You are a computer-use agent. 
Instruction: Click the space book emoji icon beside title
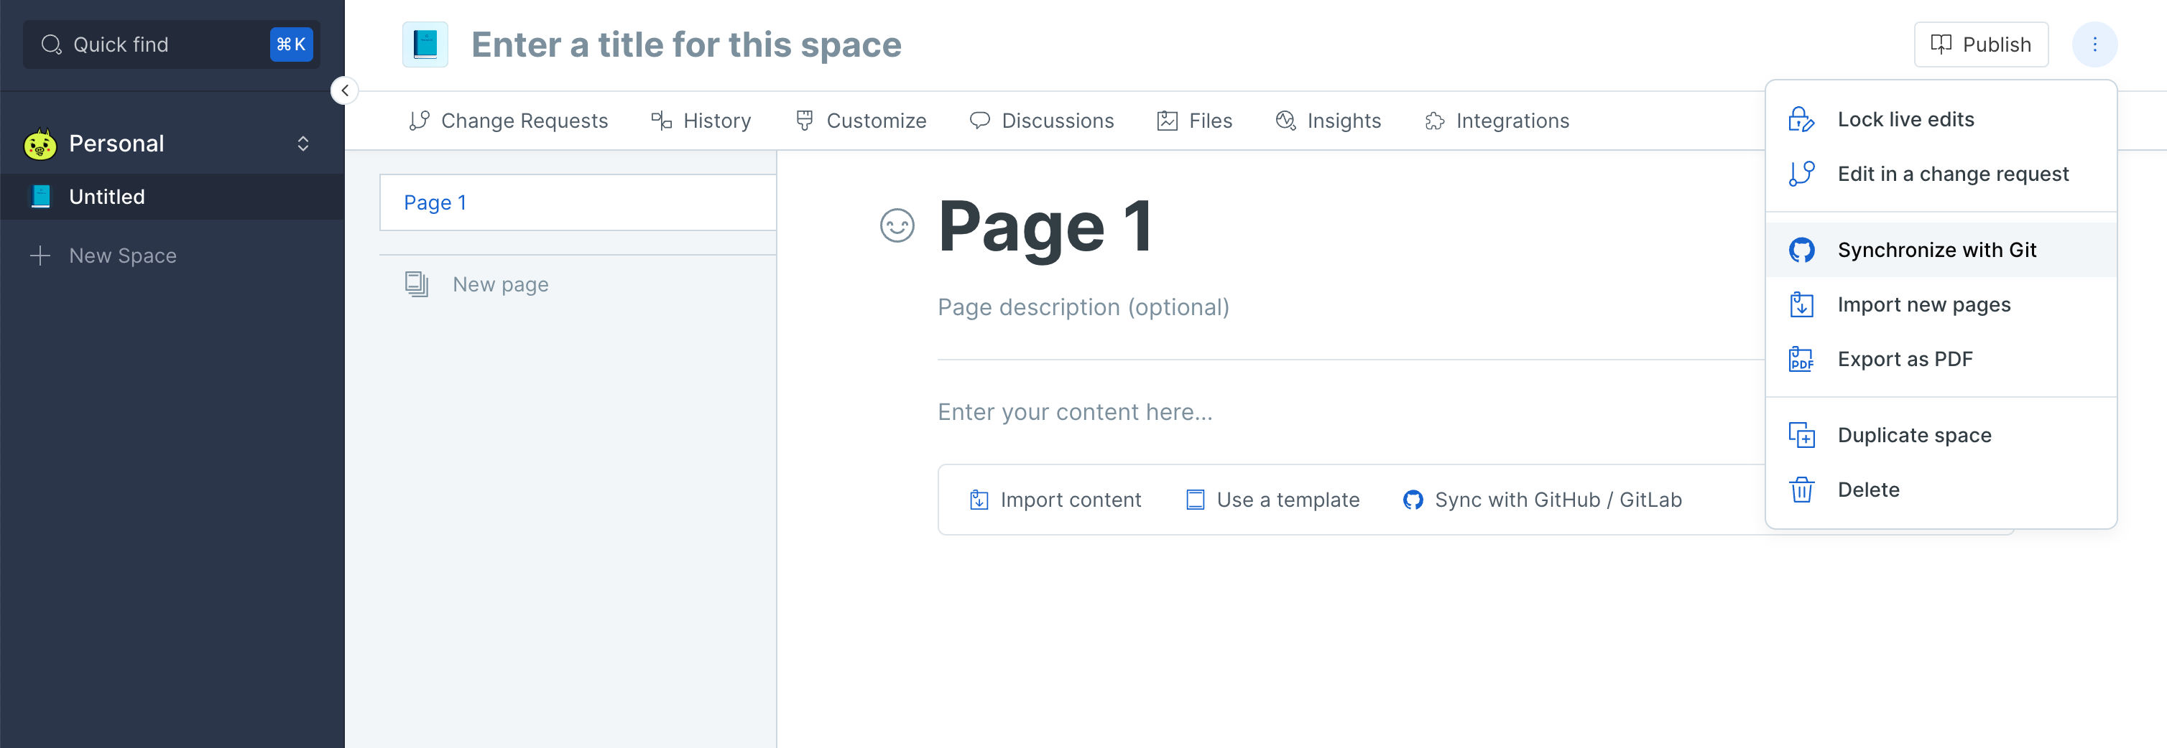[425, 45]
